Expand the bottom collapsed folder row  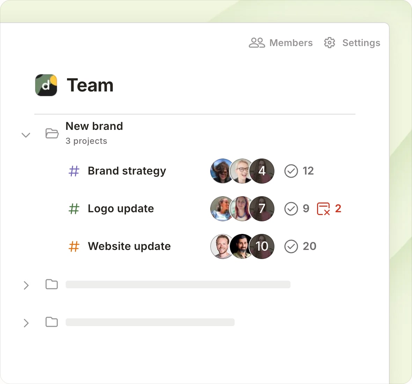pos(26,323)
